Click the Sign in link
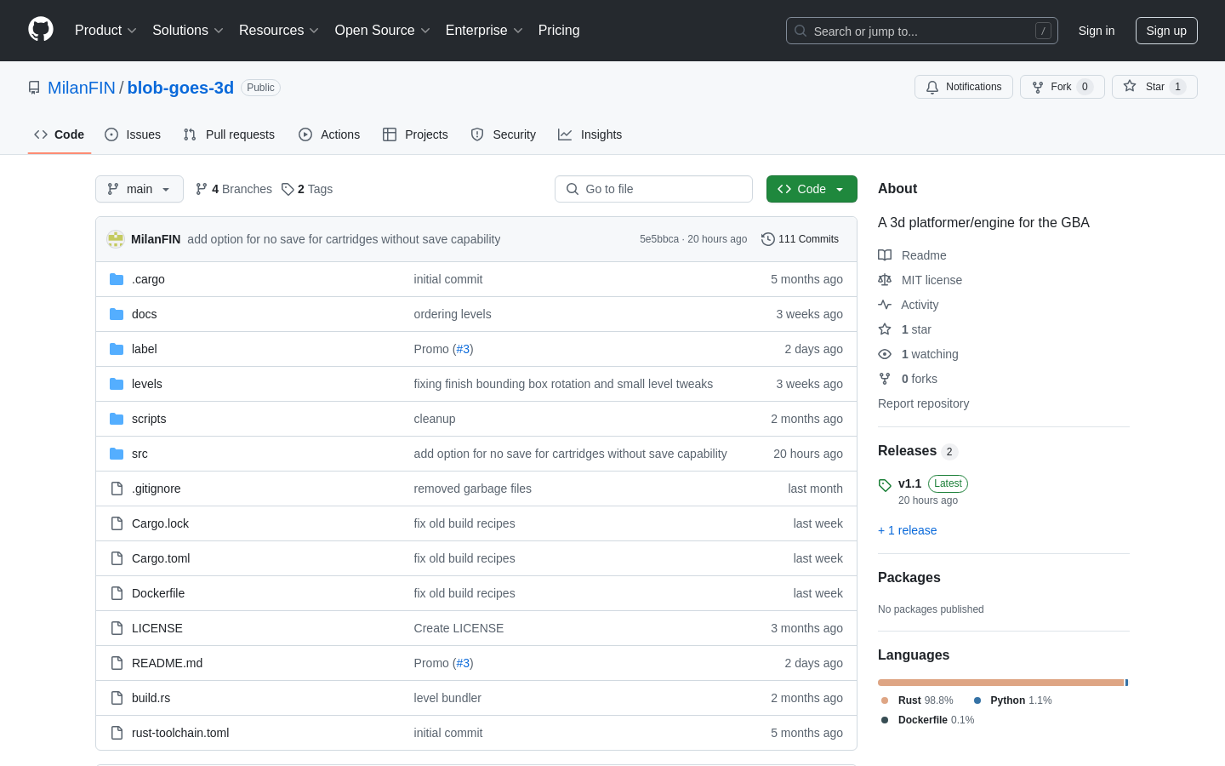Image resolution: width=1225 pixels, height=766 pixels. coord(1097,31)
